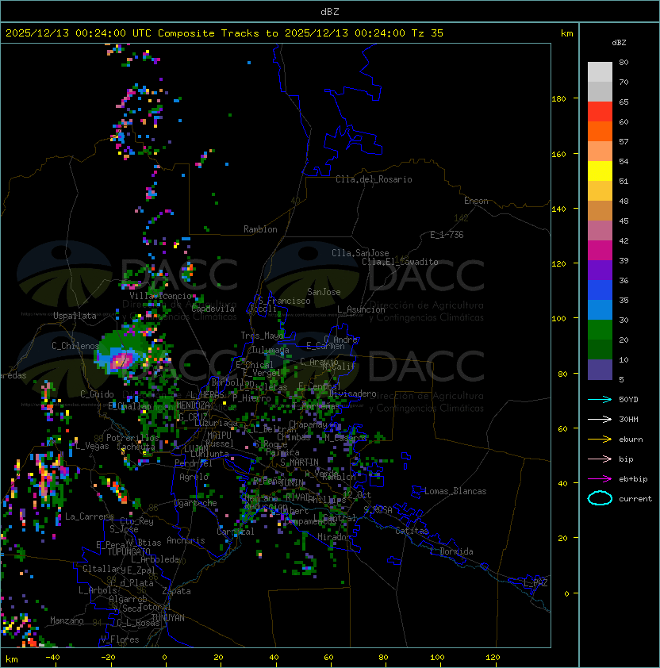Click the S_MARTIN label

pyautogui.click(x=299, y=463)
